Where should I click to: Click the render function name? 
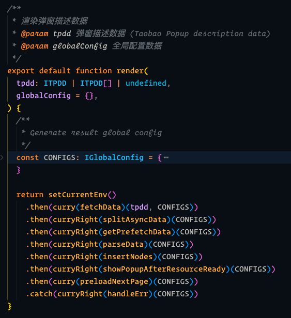tap(130, 71)
